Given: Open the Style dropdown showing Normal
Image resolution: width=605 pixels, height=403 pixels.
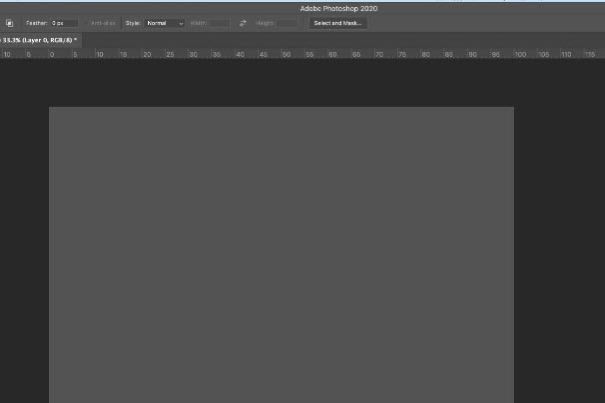Looking at the screenshot, I should coord(164,23).
